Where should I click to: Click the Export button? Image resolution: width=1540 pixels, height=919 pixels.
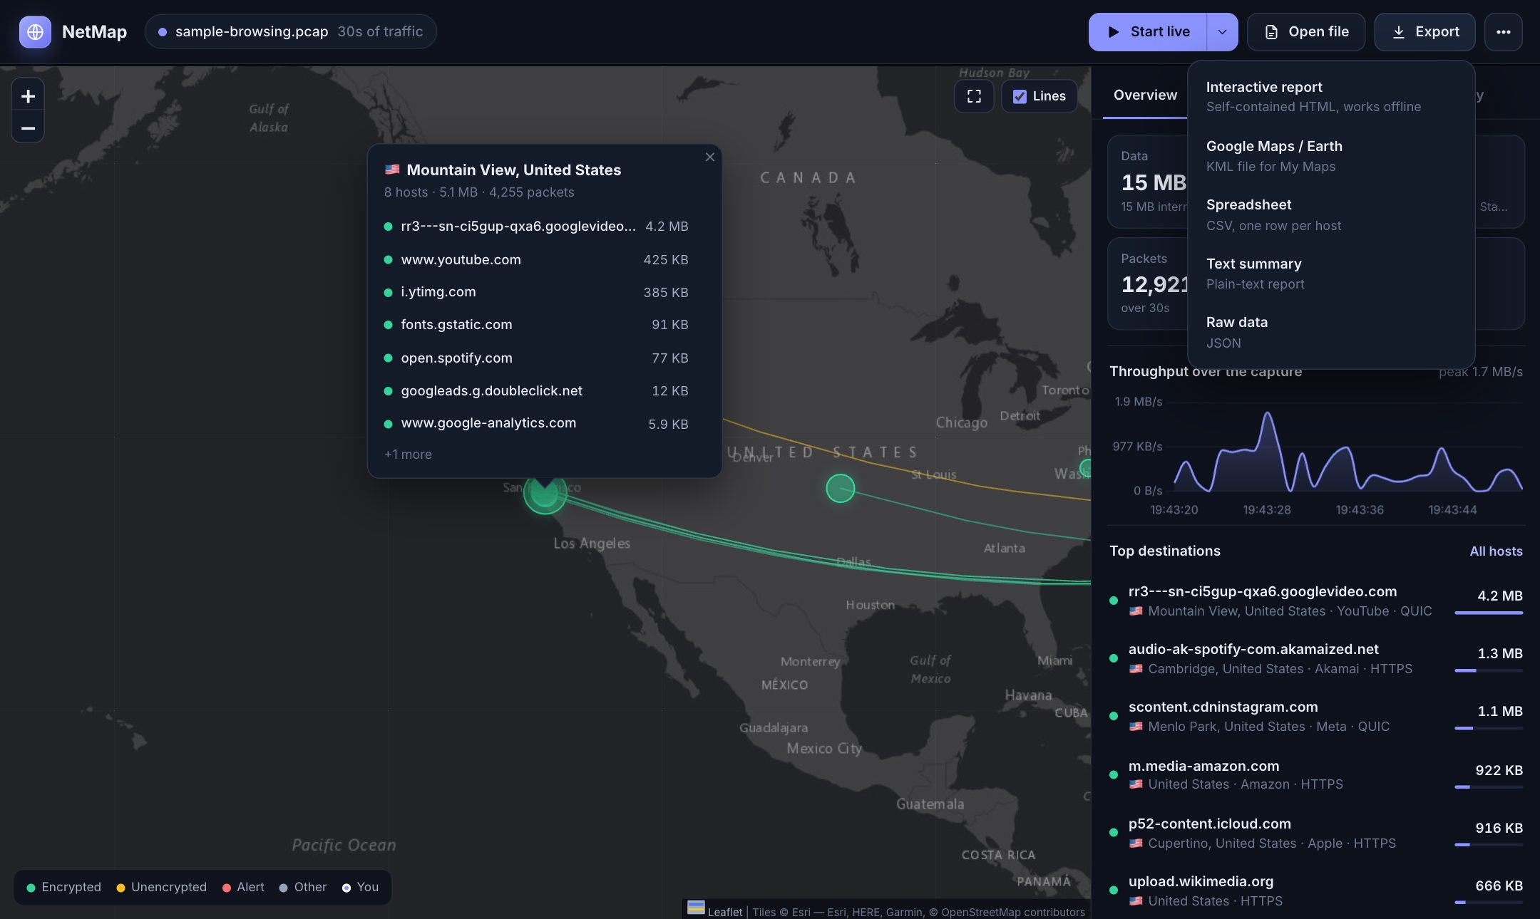tap(1424, 32)
